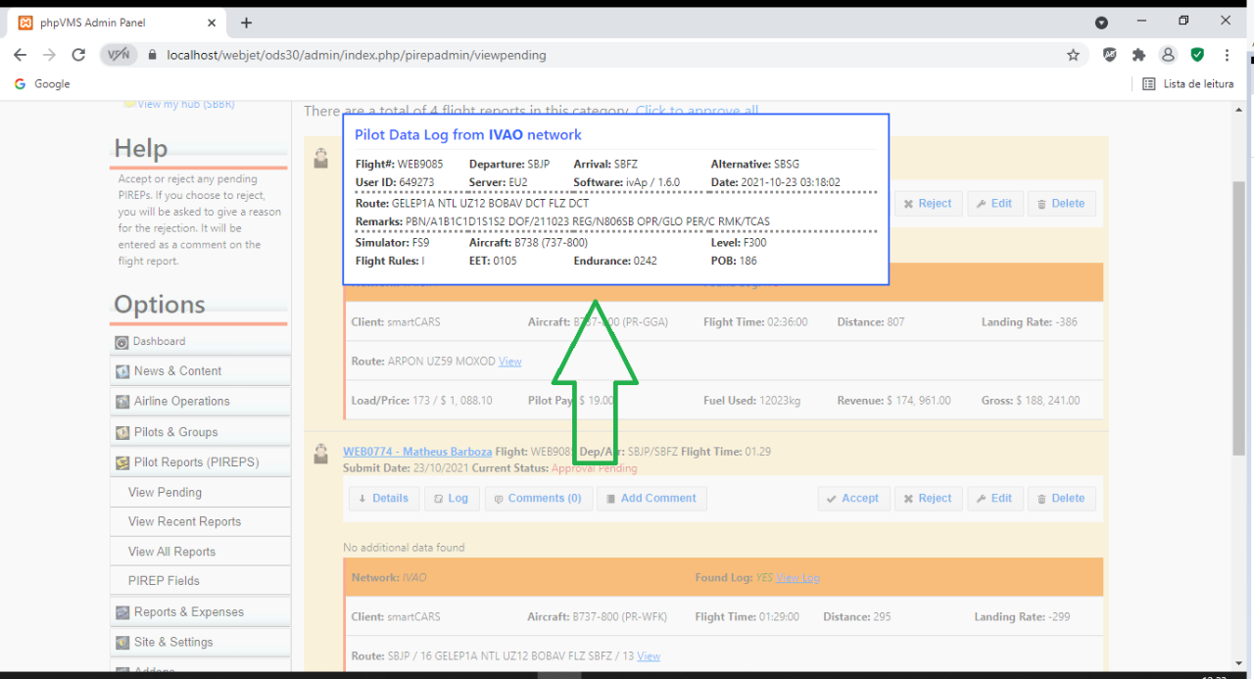Open Chrome three-dot menu
This screenshot has height=679, width=1254.
tap(1227, 55)
